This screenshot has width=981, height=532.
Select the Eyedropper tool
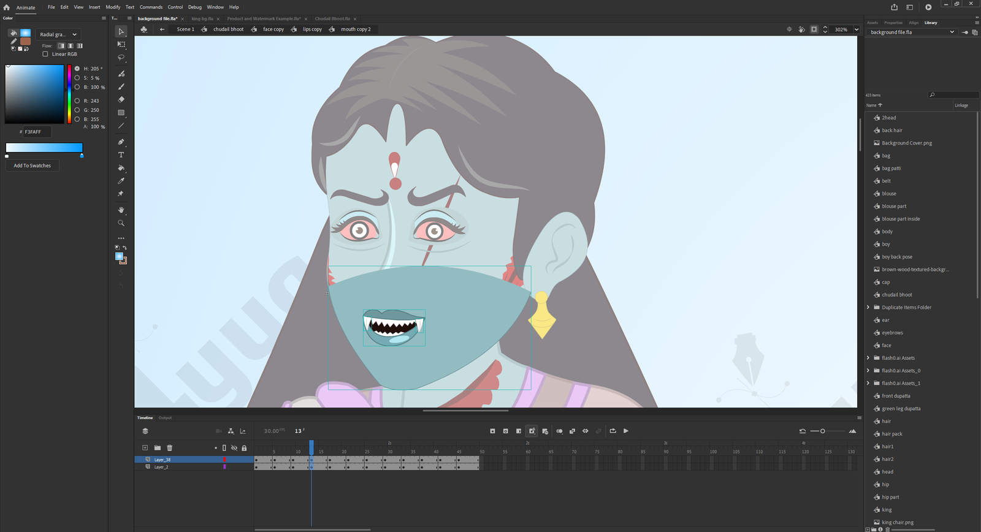point(121,181)
